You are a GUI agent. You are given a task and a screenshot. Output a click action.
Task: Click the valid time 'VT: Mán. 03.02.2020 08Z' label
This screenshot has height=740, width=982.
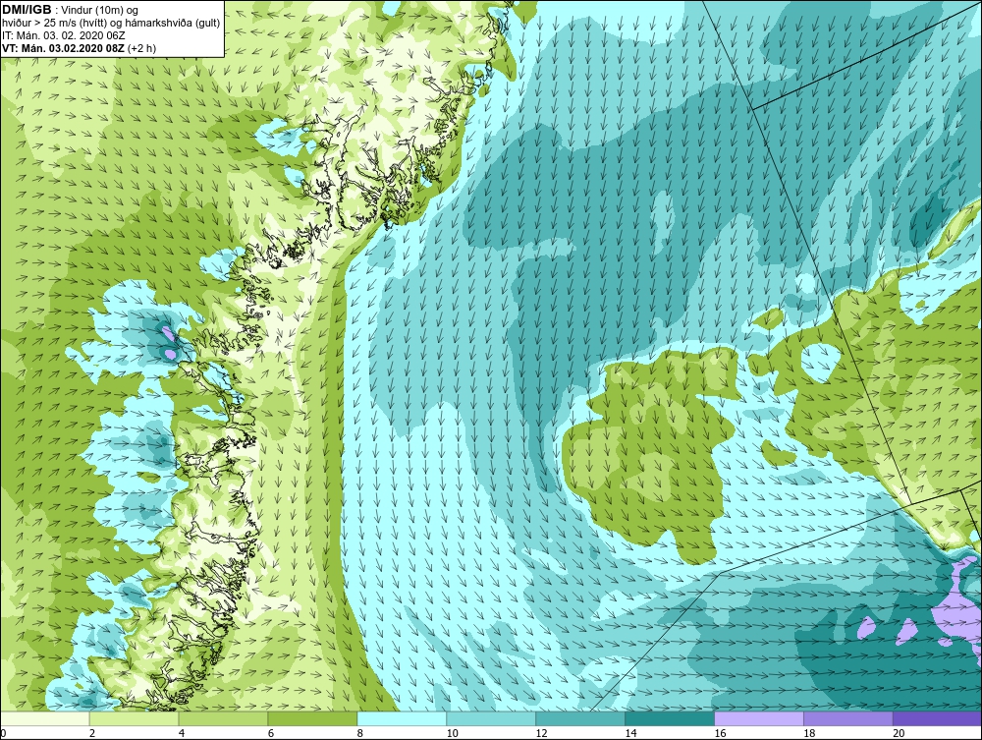[x=63, y=48]
